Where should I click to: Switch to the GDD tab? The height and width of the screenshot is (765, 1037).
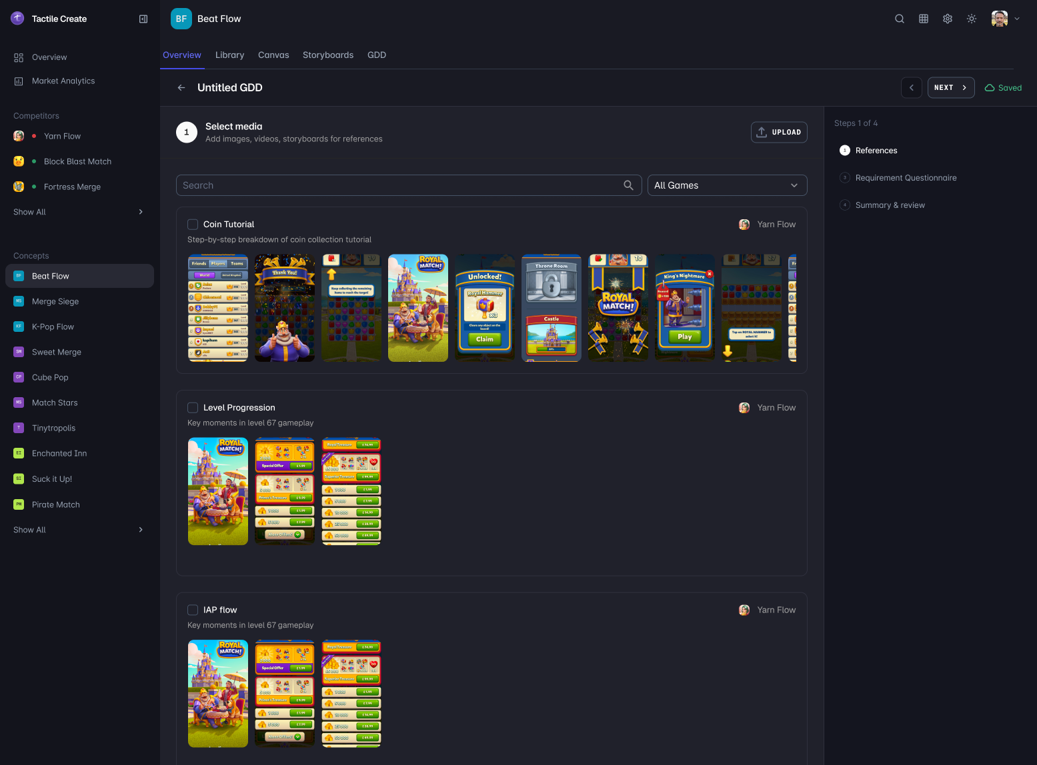[x=377, y=55]
